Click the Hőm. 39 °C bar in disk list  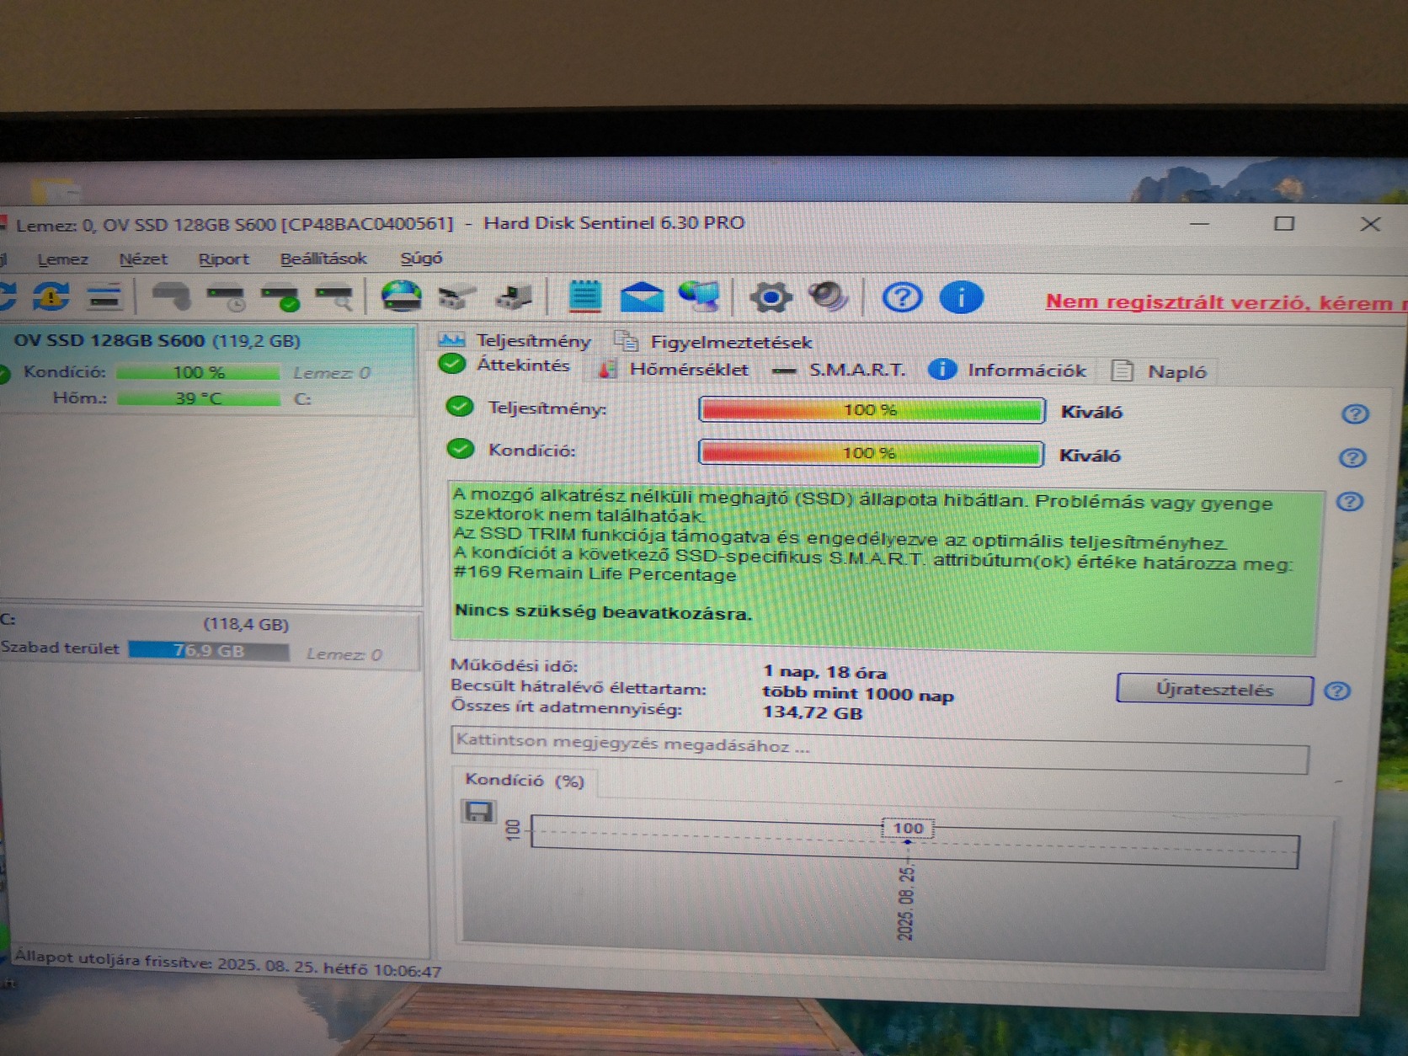coord(198,398)
